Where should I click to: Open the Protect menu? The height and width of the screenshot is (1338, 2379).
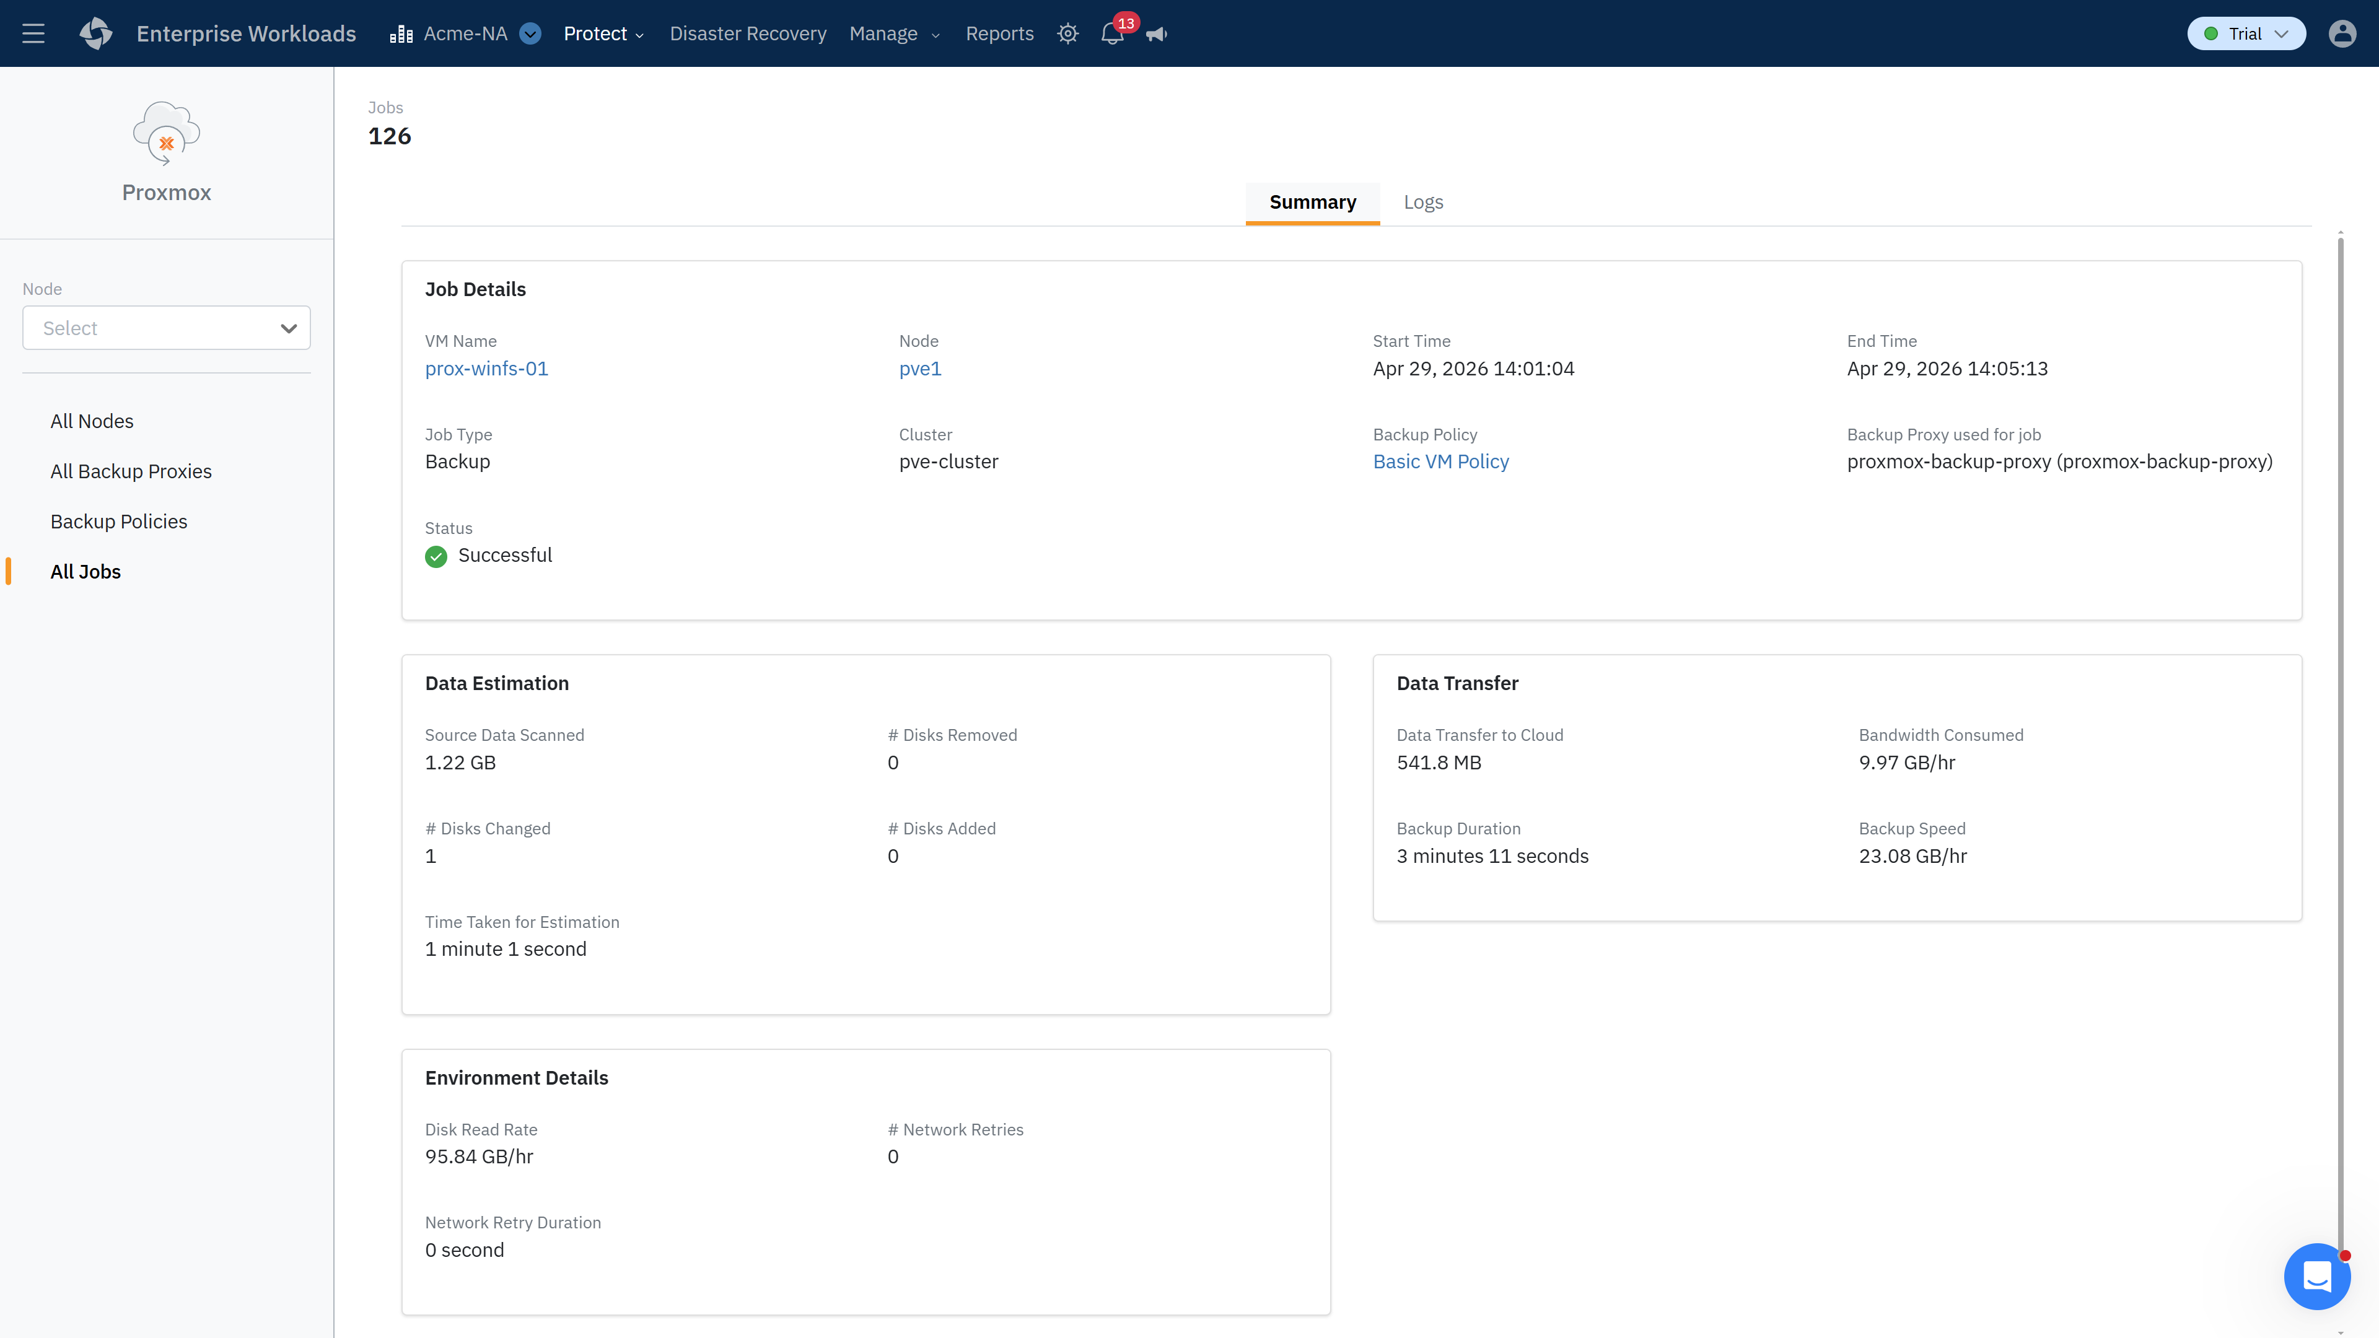click(x=603, y=34)
